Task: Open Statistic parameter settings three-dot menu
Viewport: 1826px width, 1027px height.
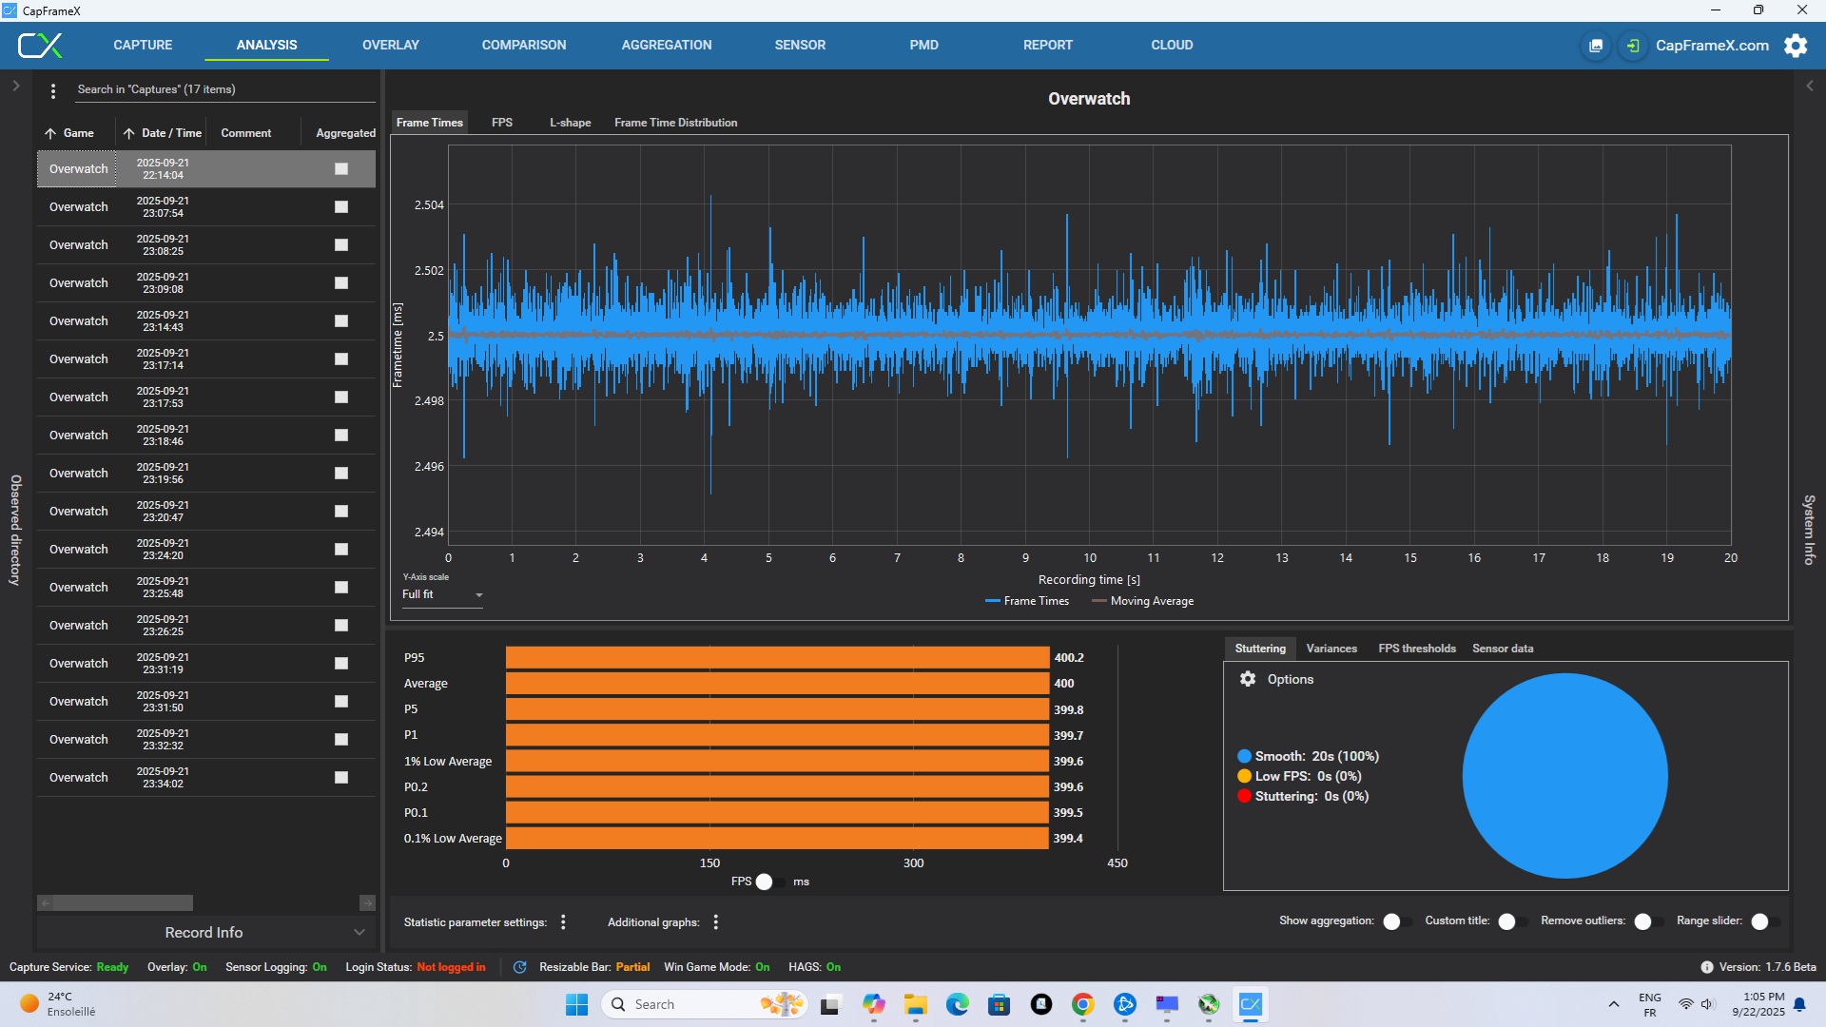Action: tap(563, 922)
